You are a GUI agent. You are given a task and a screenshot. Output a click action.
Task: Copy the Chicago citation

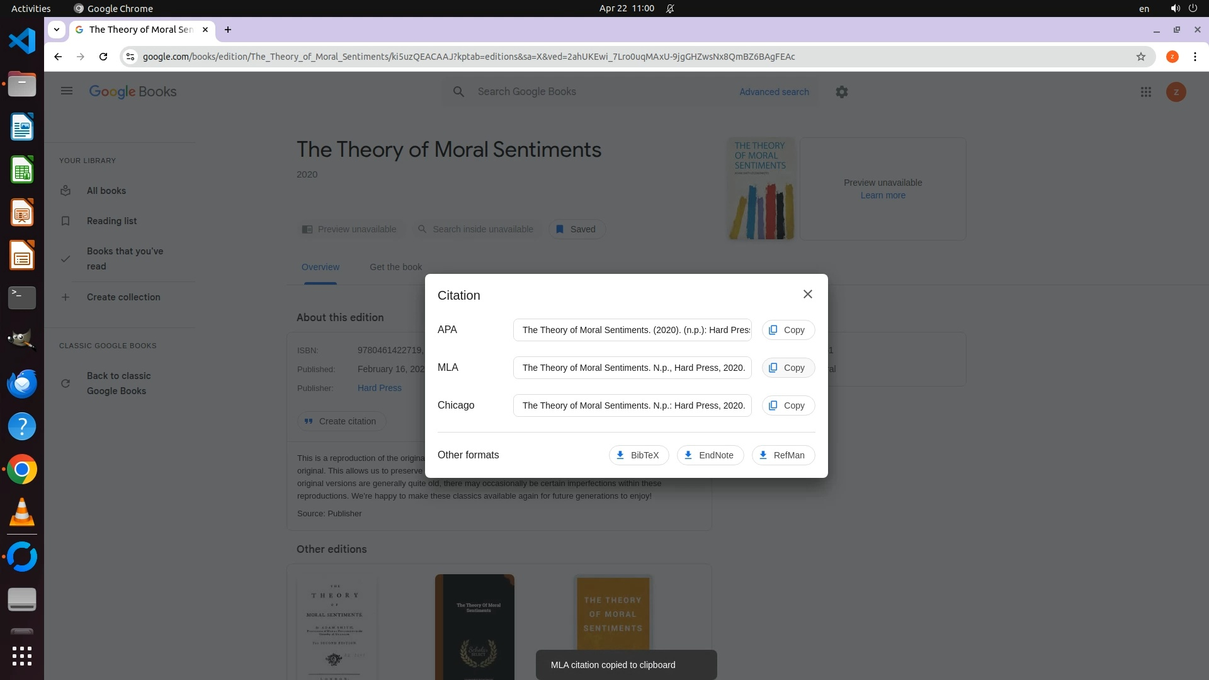click(x=788, y=405)
